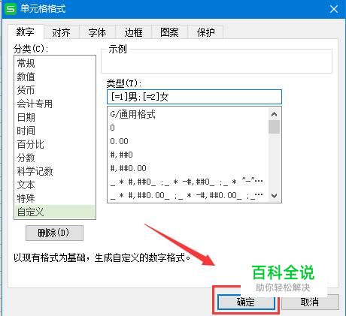This screenshot has height=316, width=346.
Task: Choose the 文本 category
Action: [x=55, y=185]
